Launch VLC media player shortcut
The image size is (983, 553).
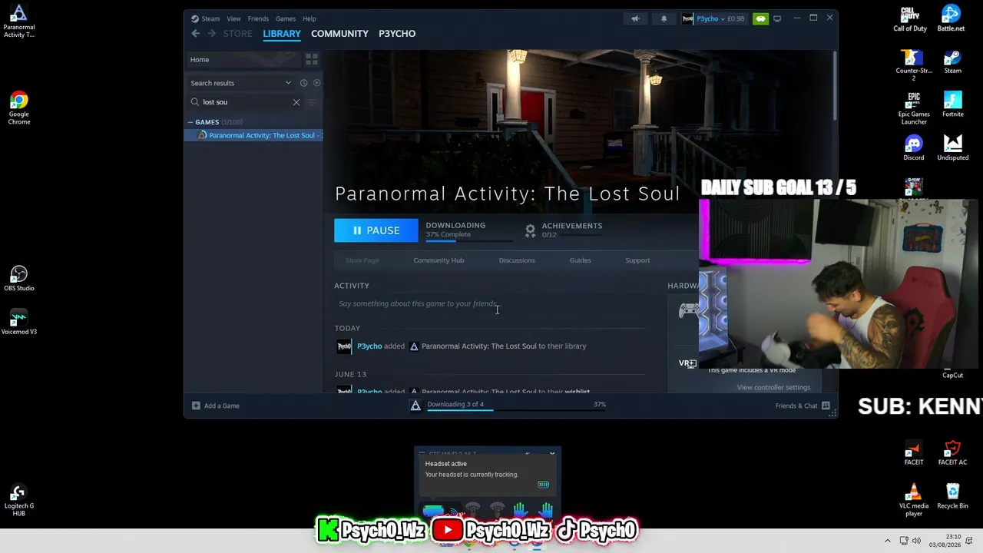click(x=914, y=500)
